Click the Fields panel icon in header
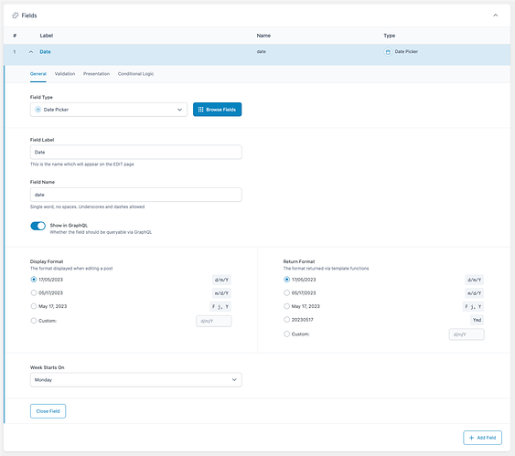 (x=16, y=16)
